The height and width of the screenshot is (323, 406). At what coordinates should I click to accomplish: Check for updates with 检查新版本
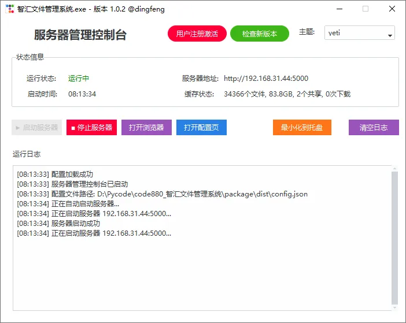(x=260, y=34)
